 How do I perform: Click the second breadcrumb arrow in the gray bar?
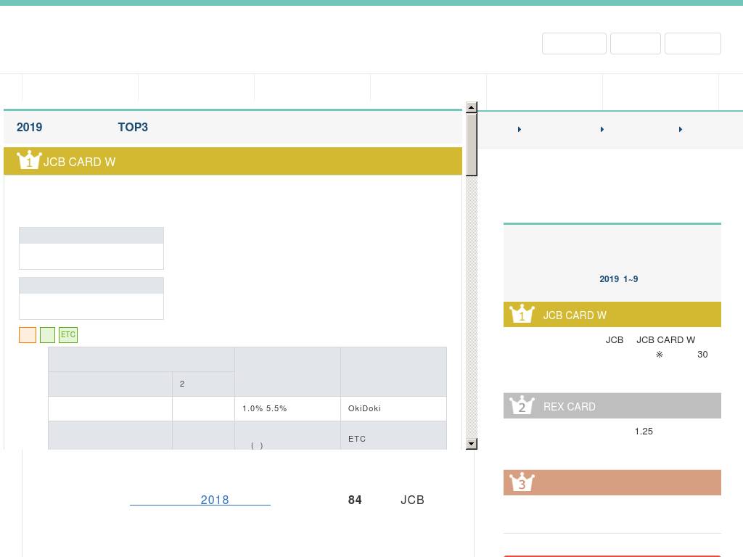click(x=602, y=129)
